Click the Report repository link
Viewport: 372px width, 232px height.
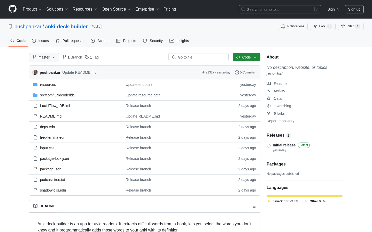pos(280,121)
